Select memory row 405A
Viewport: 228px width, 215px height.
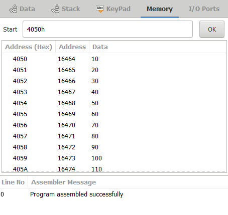114,169
